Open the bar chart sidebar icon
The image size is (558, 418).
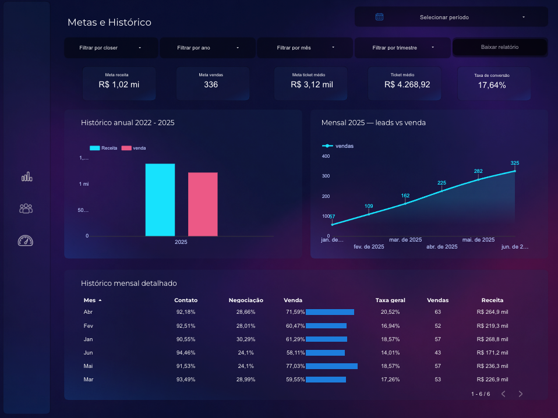click(x=27, y=176)
